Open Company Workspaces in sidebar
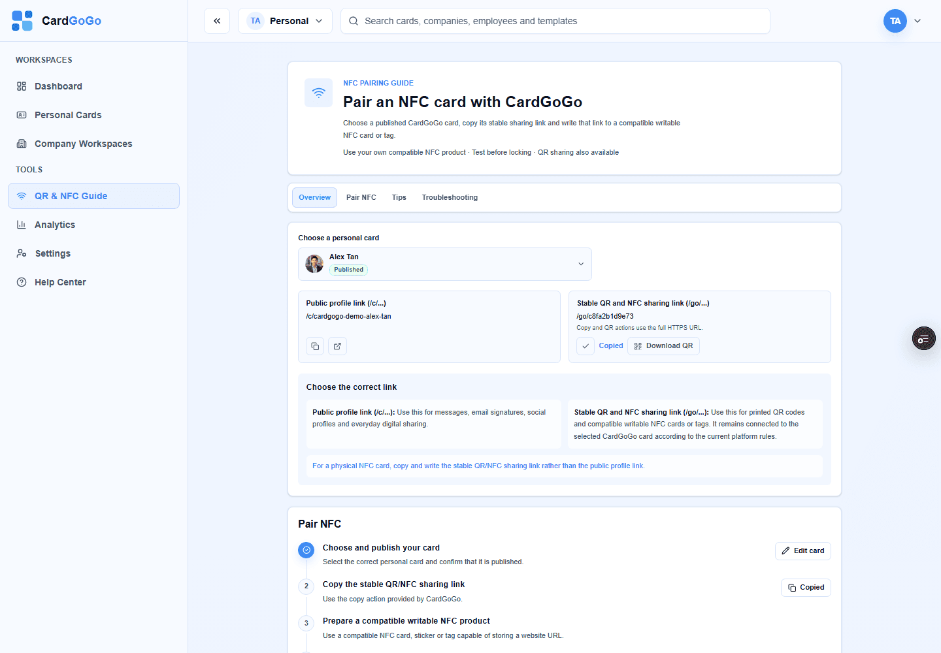Viewport: 941px width, 653px height. [93, 144]
